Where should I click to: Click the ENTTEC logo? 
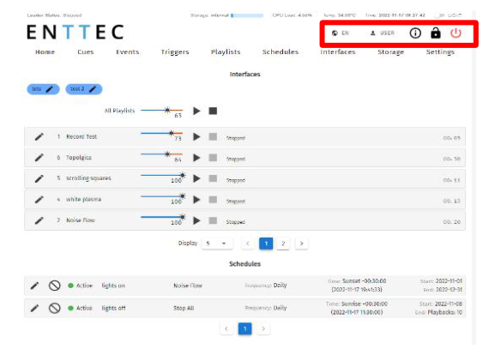point(75,32)
